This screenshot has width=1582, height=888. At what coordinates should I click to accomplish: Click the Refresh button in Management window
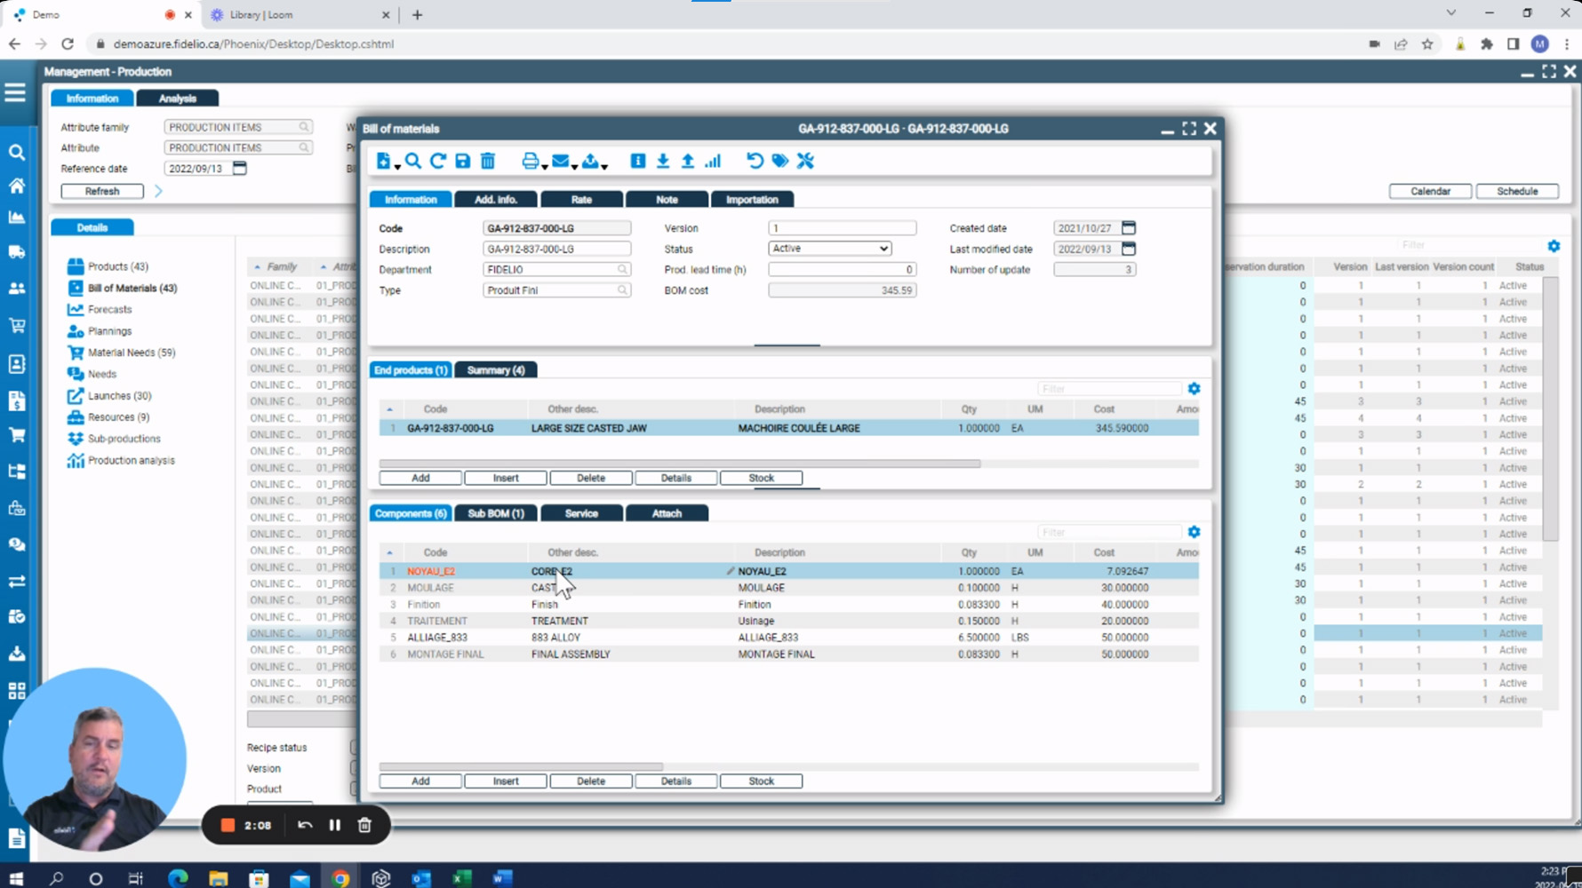coord(102,191)
